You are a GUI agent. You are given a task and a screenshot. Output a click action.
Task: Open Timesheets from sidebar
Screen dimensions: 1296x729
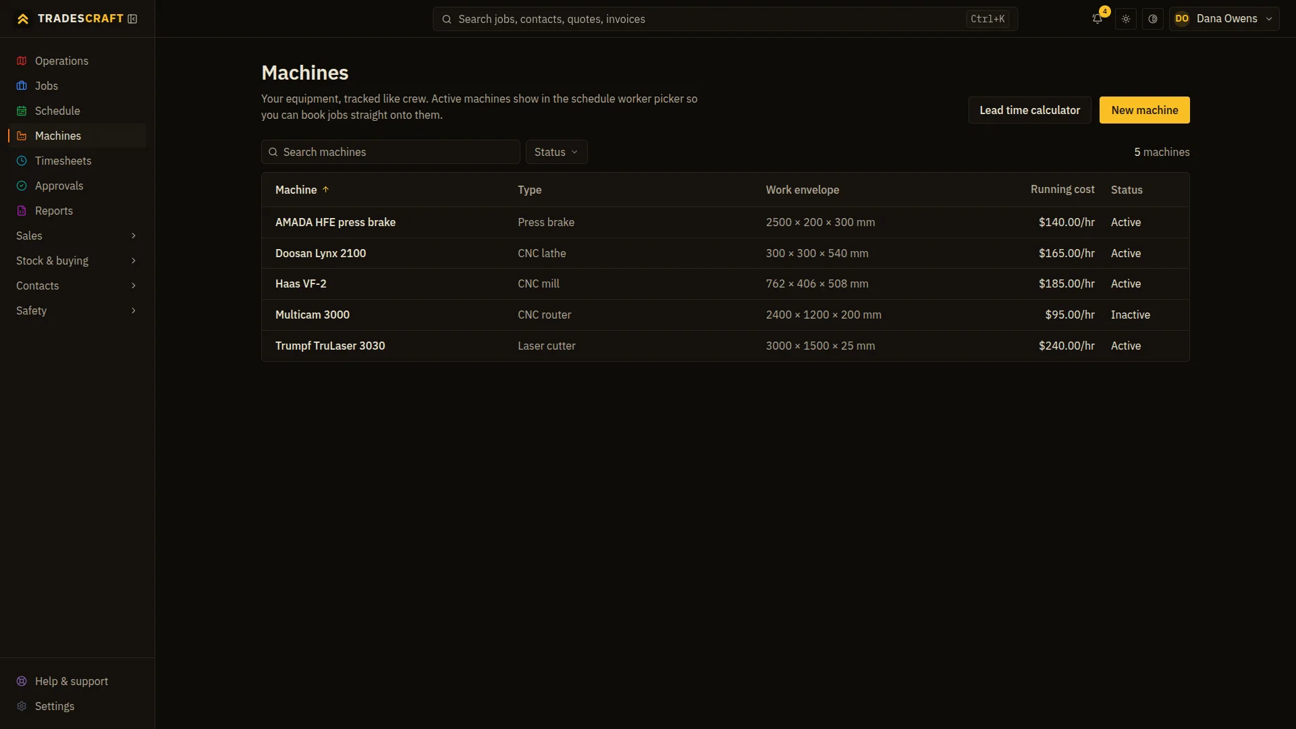(77, 161)
